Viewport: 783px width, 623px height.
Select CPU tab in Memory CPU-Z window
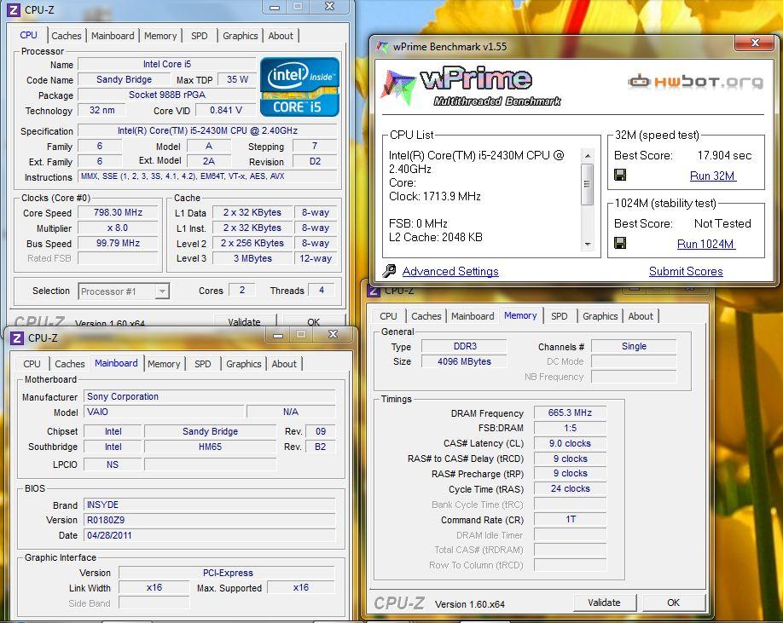pos(388,316)
